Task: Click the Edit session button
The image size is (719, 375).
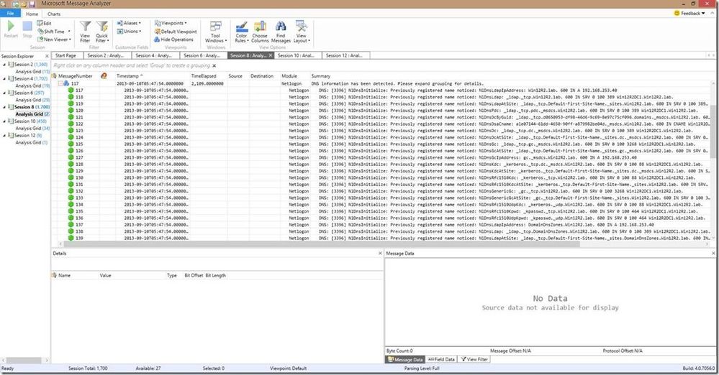Action: (45, 24)
